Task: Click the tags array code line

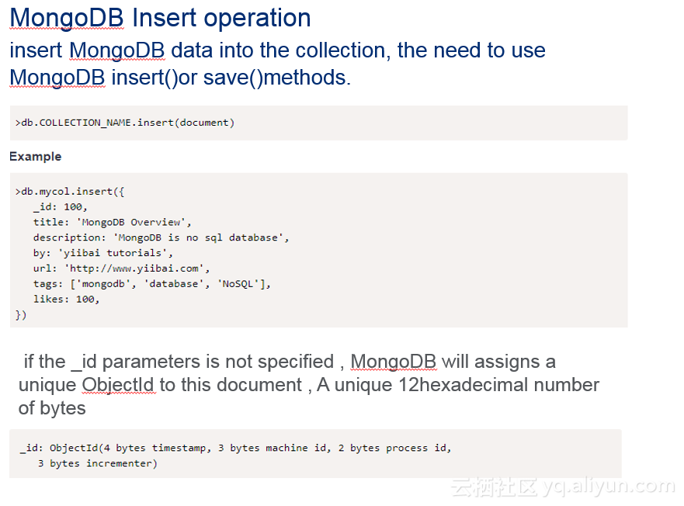Action: [x=152, y=284]
